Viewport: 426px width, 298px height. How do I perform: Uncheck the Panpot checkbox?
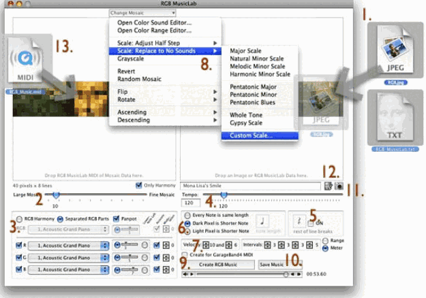click(117, 218)
